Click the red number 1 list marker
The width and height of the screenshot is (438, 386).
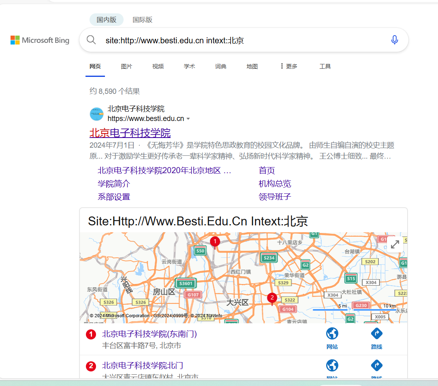click(x=91, y=334)
